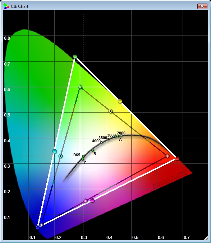Click the CIE Chart title bar icon

(6, 6)
